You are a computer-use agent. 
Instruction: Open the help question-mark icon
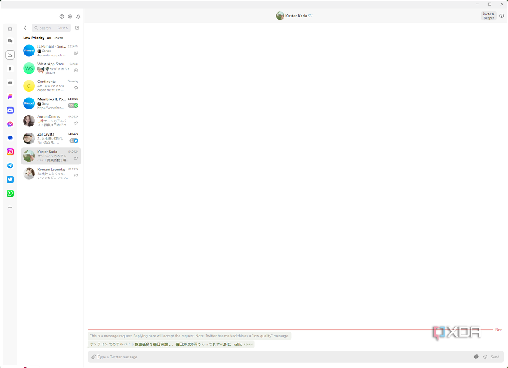(x=61, y=17)
